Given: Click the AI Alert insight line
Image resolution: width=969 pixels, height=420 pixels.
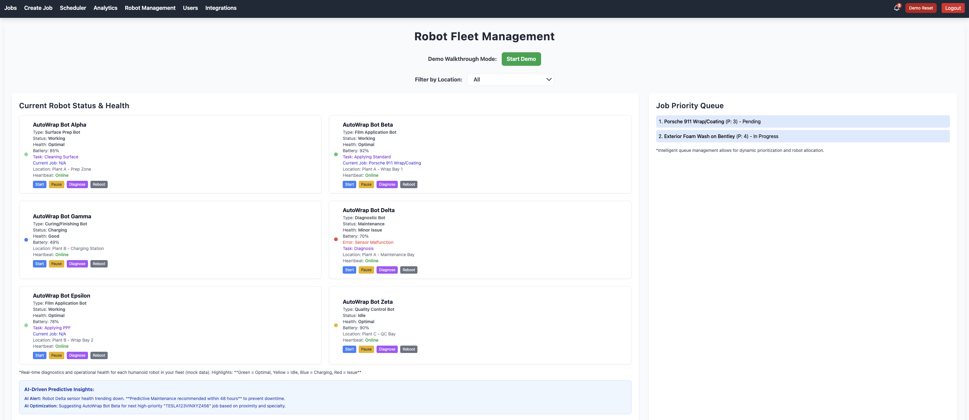Looking at the screenshot, I should tap(155, 398).
